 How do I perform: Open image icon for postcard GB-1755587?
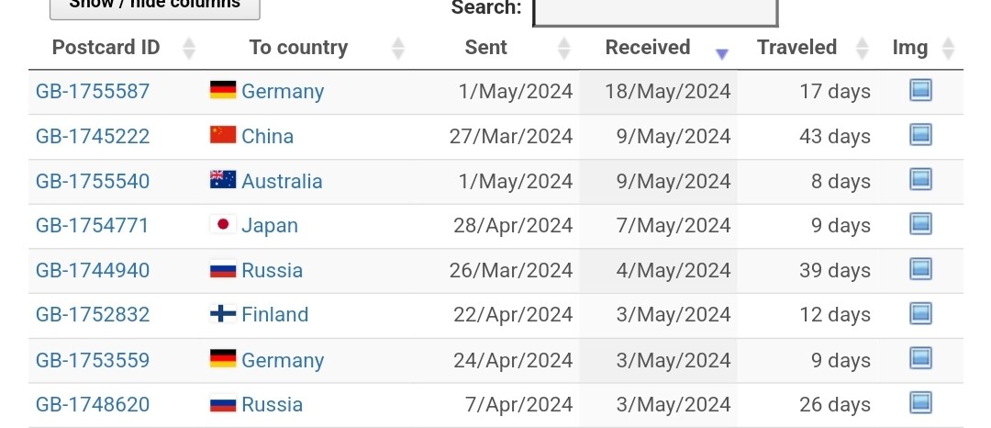pyautogui.click(x=920, y=90)
